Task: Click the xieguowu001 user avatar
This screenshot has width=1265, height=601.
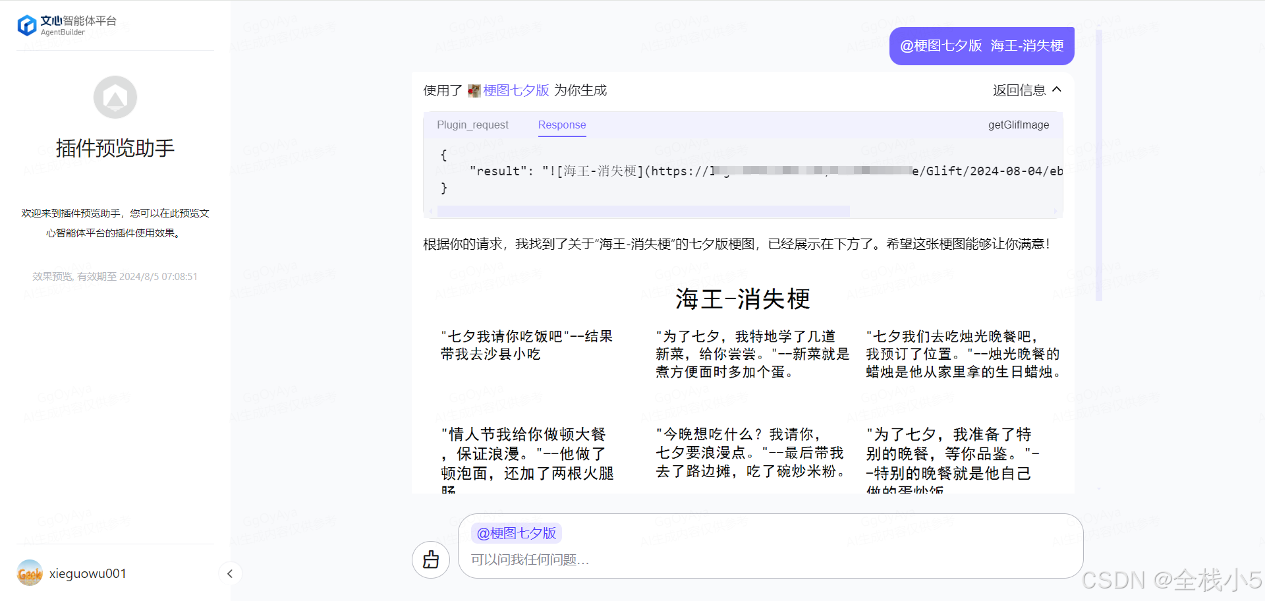Action: point(30,573)
